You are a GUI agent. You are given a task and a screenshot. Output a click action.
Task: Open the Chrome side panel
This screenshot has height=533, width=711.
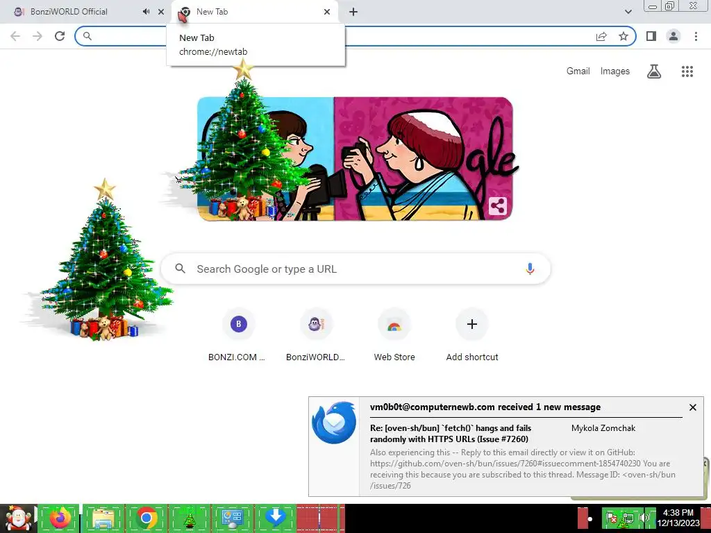651,36
